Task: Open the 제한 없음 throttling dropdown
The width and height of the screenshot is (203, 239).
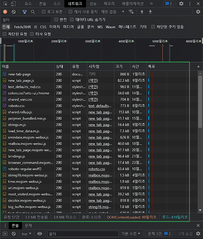Action: [x=112, y=12]
